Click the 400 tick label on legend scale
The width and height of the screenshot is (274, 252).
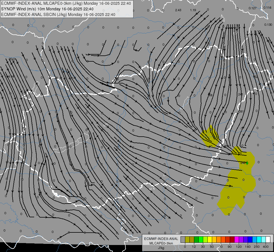tap(266, 247)
